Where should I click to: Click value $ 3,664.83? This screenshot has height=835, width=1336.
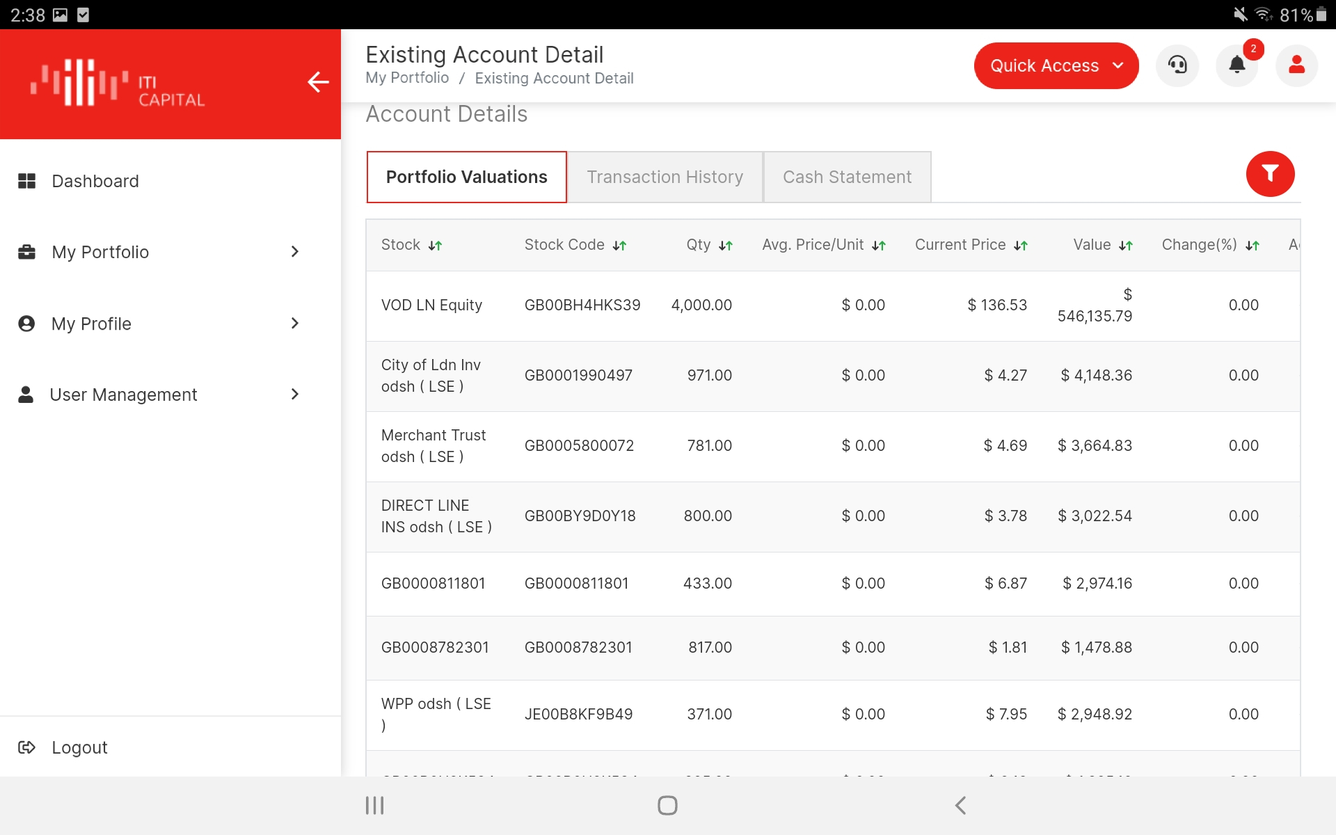[1095, 445]
